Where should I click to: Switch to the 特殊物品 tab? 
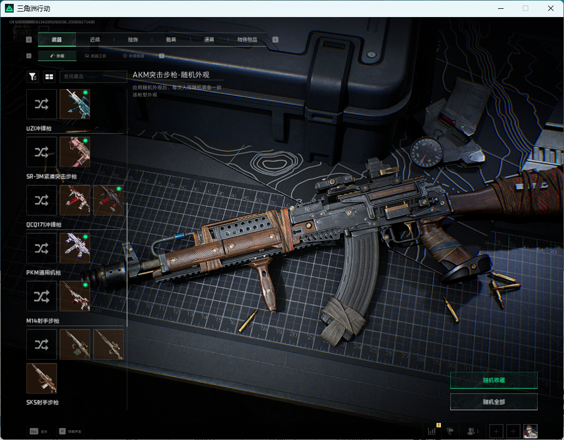(x=247, y=40)
